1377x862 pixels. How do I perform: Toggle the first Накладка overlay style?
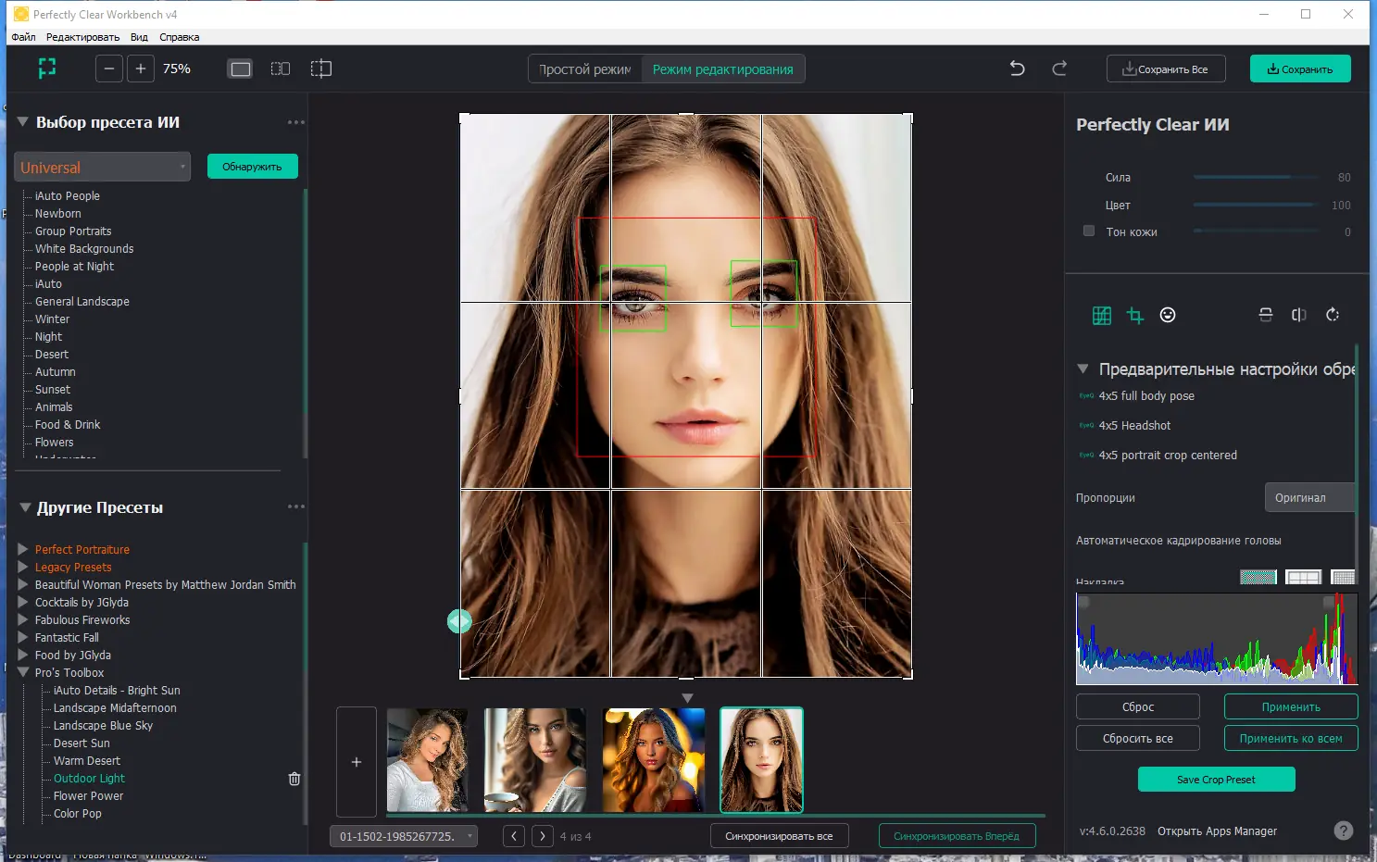click(1258, 576)
